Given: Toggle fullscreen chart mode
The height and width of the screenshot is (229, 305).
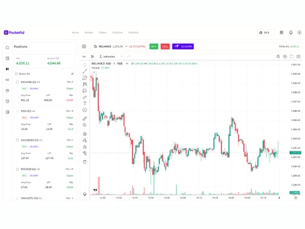Looking at the screenshot, I should tap(292, 57).
